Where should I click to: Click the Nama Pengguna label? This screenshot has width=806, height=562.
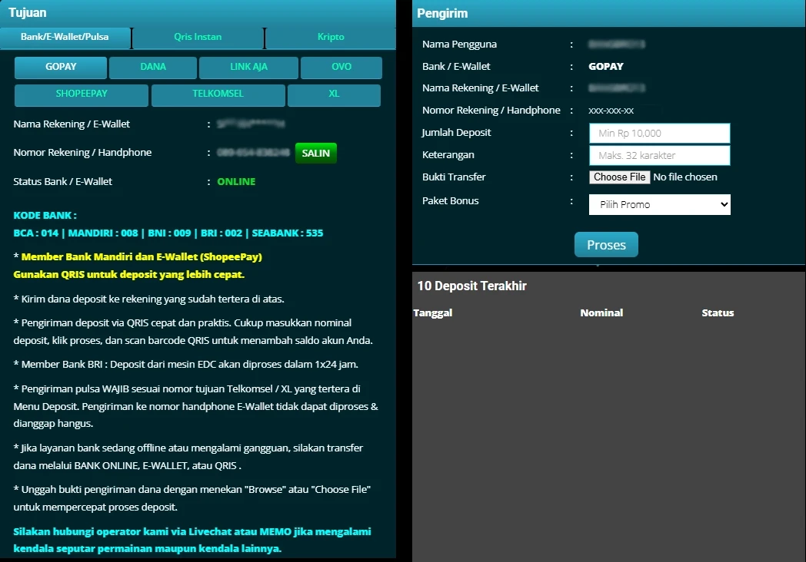pyautogui.click(x=460, y=44)
